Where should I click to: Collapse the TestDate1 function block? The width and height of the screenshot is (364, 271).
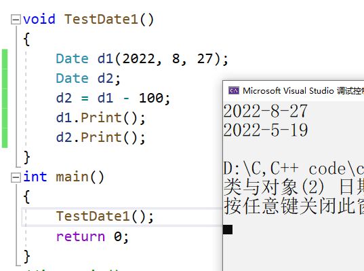click(16, 20)
